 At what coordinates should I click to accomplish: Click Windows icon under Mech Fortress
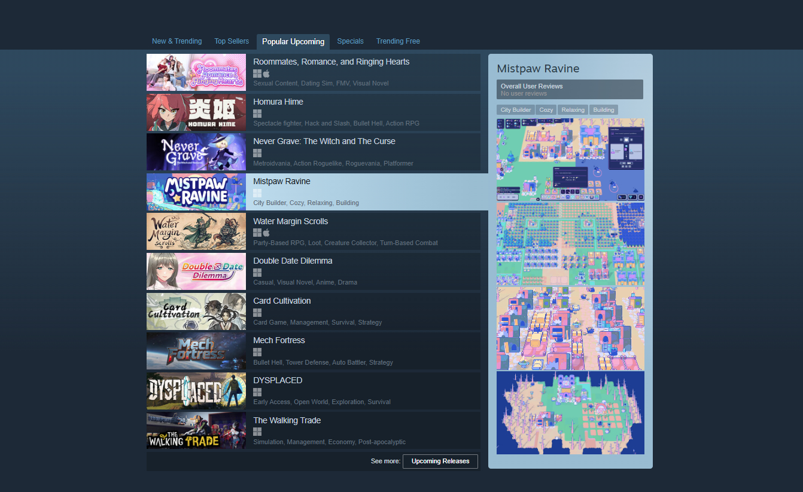(257, 352)
